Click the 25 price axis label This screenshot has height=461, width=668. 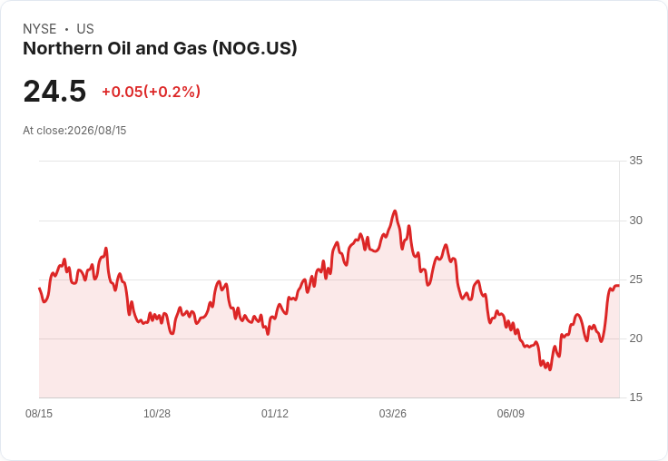[635, 280]
